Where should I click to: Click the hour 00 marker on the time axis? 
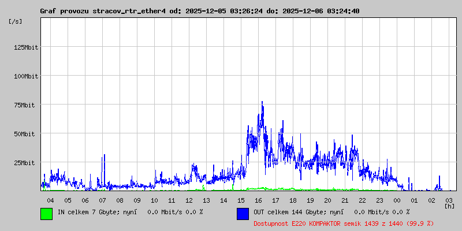click(397, 200)
